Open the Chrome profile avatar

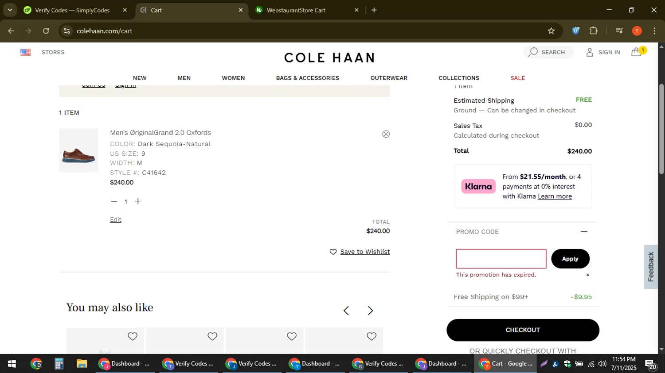tap(637, 31)
